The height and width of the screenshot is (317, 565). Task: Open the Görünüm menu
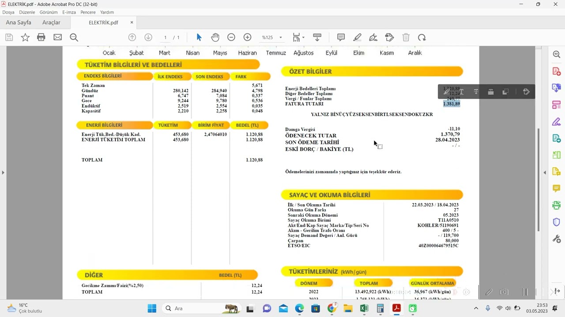(49, 12)
